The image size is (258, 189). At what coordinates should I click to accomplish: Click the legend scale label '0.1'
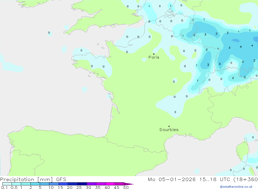(4, 187)
